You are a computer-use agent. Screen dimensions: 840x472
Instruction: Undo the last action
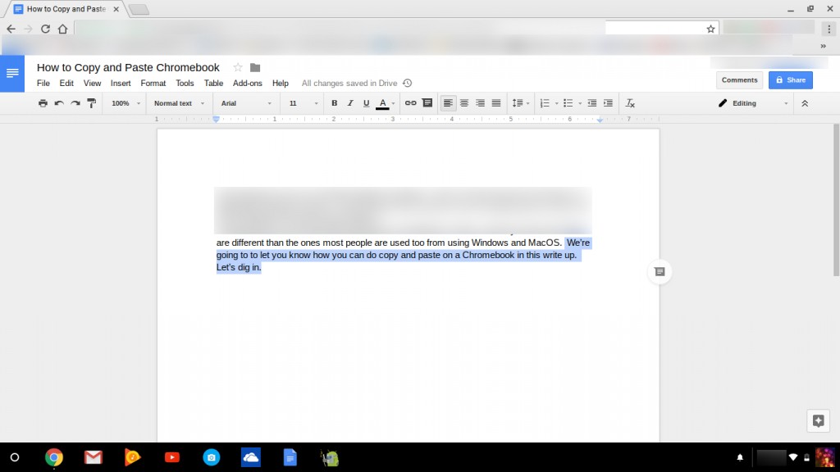[x=59, y=103]
